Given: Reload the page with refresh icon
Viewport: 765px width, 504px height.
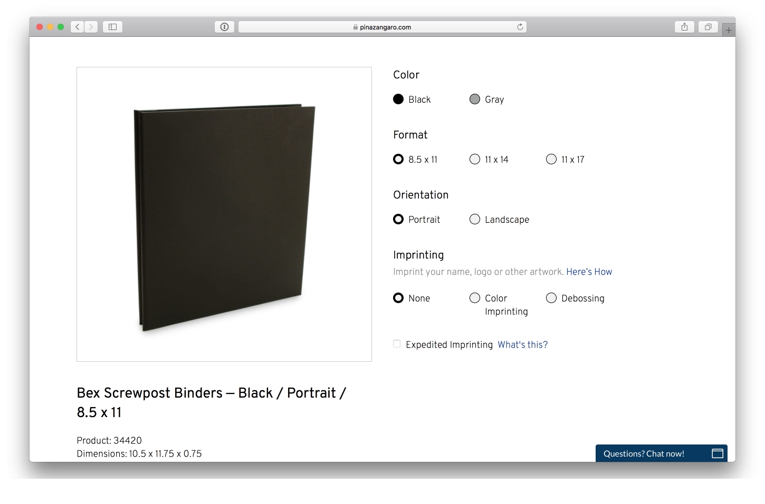Looking at the screenshot, I should point(520,27).
